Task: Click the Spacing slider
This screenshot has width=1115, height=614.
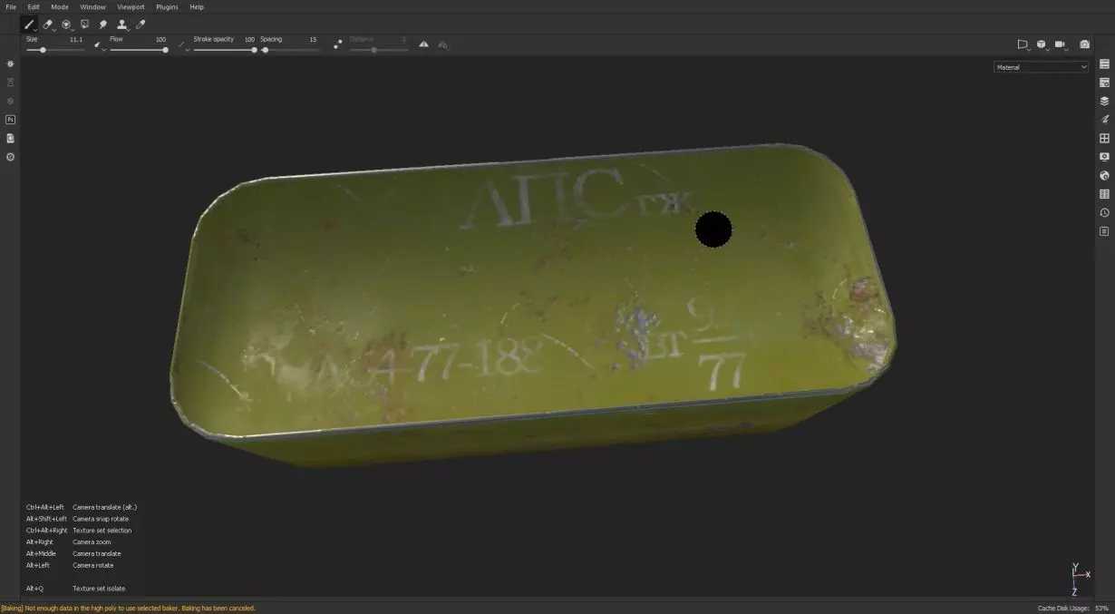Action: point(289,50)
